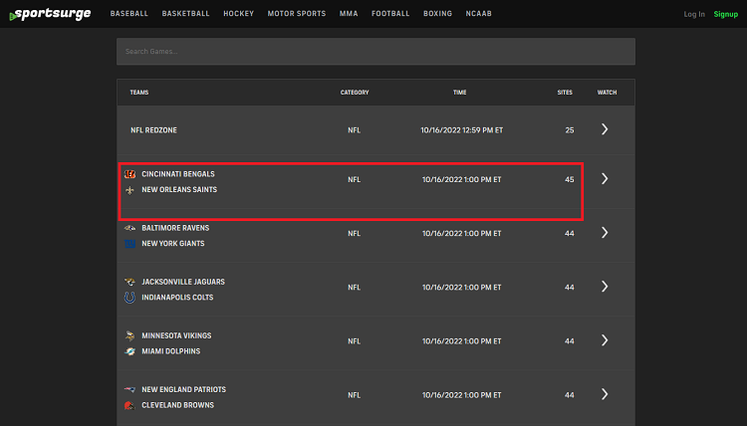Go to the Hockey section
This screenshot has height=426, width=747.
tap(239, 14)
